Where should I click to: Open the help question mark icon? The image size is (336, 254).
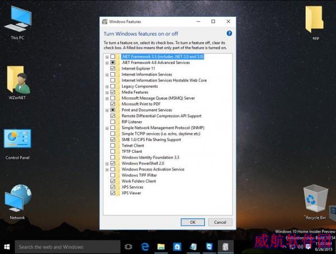click(x=229, y=34)
